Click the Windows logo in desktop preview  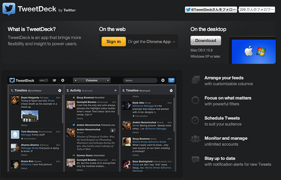(x=261, y=52)
